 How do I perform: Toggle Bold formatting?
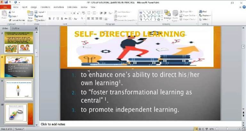[50, 19]
